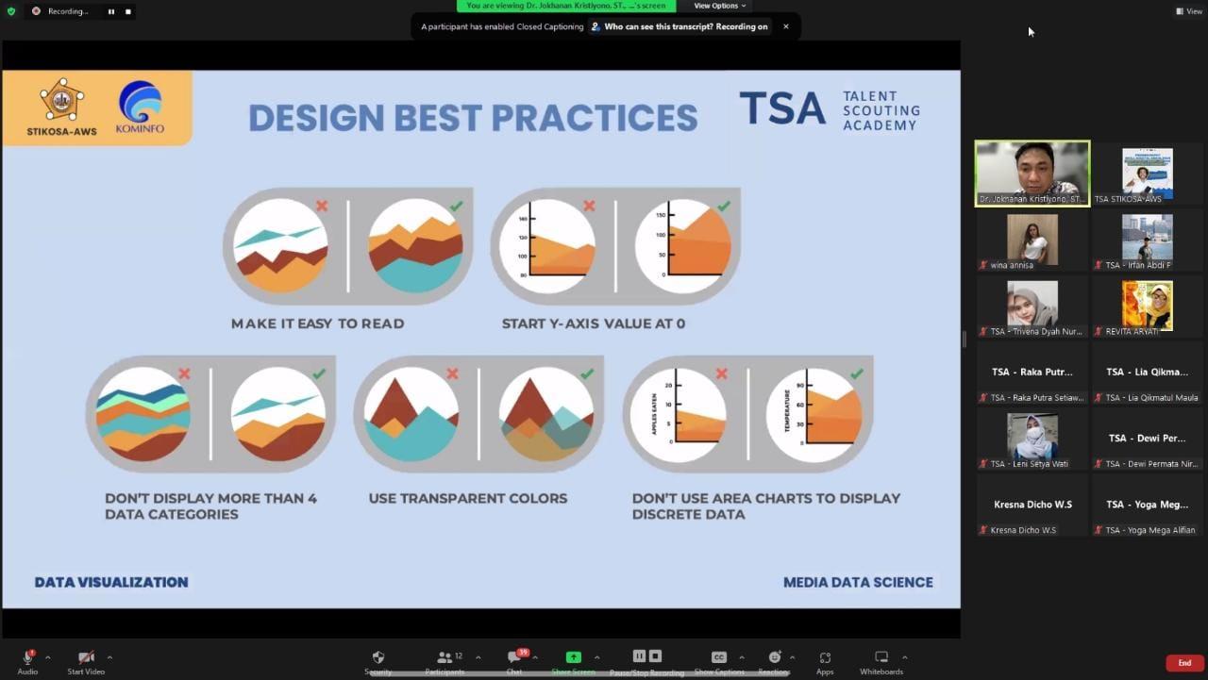The width and height of the screenshot is (1208, 680).
Task: Dismiss the closed captioning notification
Action: coord(785,26)
